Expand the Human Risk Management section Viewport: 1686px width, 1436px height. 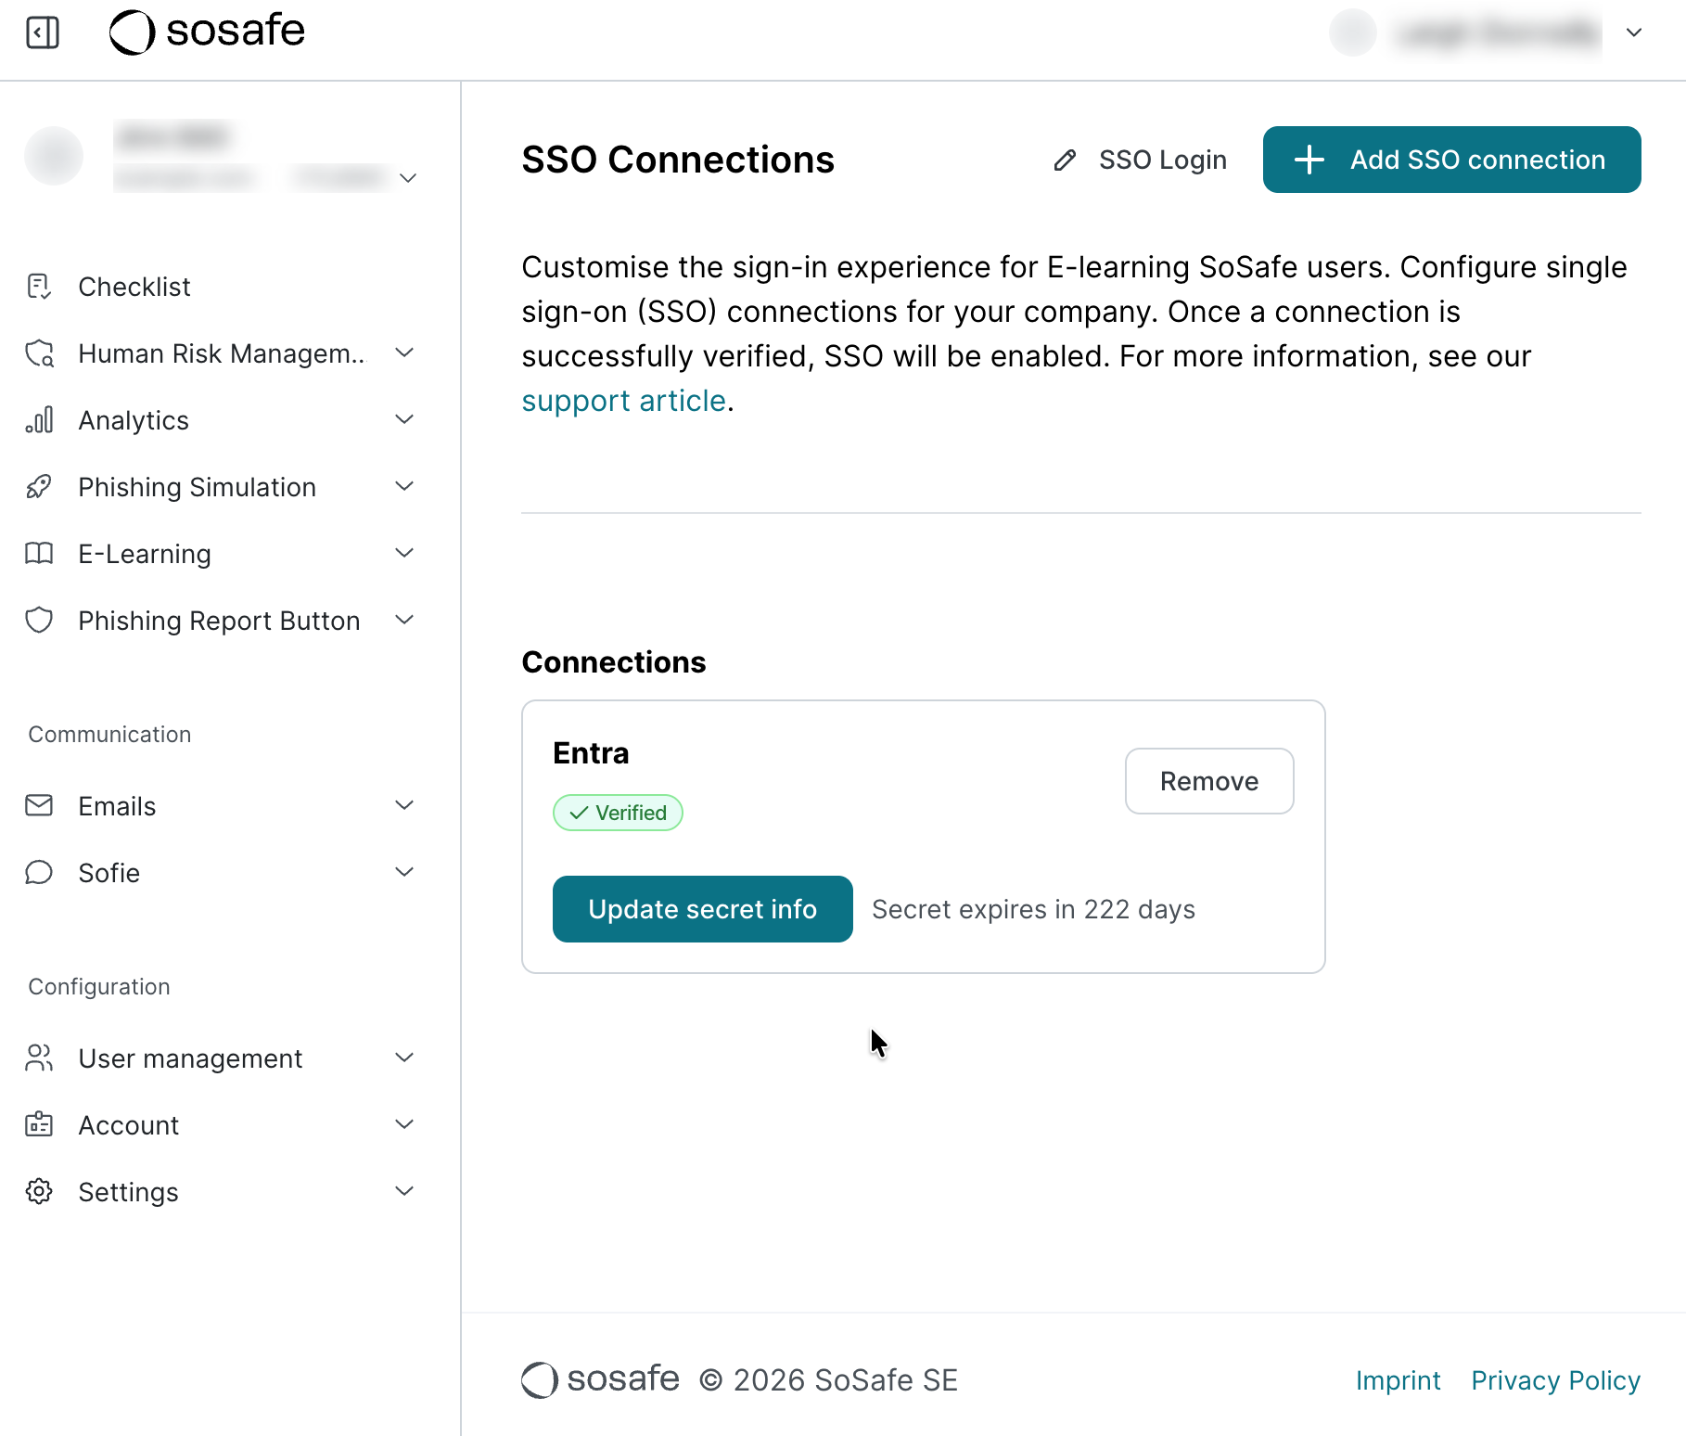(404, 353)
